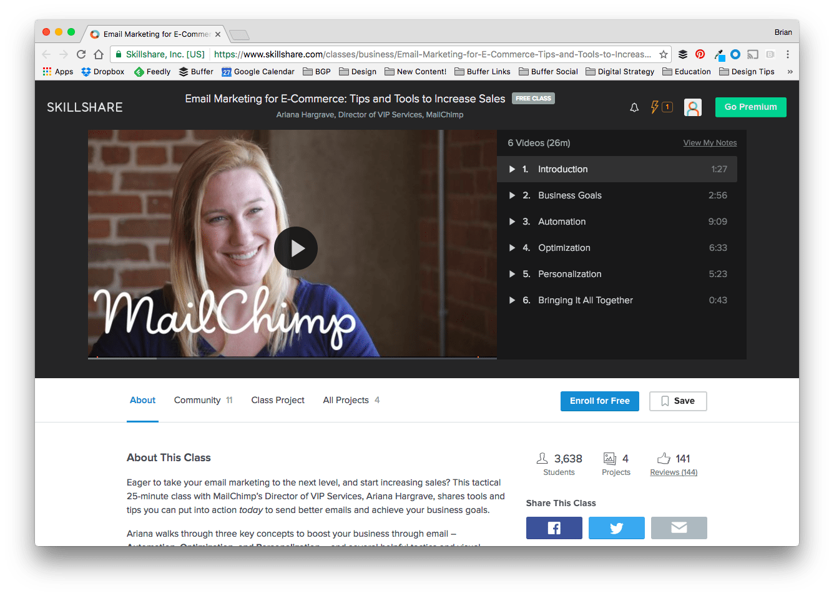The width and height of the screenshot is (834, 596).
Task: Share the class on Facebook
Action: 554,527
